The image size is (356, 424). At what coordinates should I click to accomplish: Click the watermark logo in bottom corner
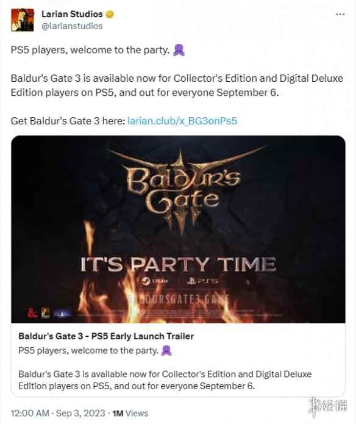tap(327, 406)
